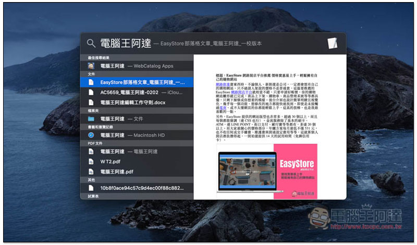The image size is (417, 245).
Task: Click the file icon beside 10b8f0ace94c row
Action: [x=91, y=188]
